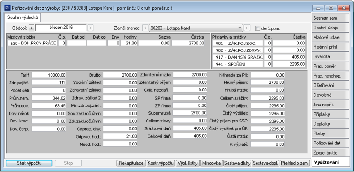
Task: Click the Start výpočtu button
Action: click(29, 163)
